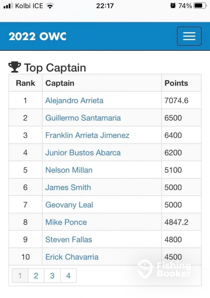The width and height of the screenshot is (210, 298).
Task: Open the hamburger navigation menu
Action: pos(189,36)
